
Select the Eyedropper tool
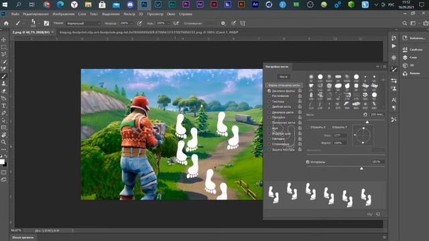click(x=3, y=69)
